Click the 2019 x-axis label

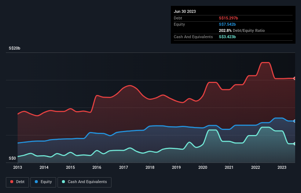(176, 167)
